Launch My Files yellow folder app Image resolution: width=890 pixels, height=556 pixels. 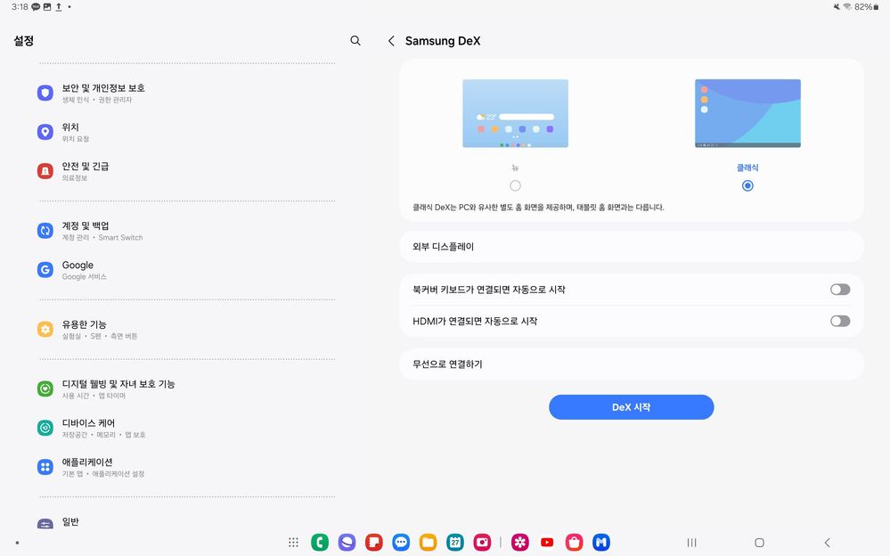pos(428,543)
